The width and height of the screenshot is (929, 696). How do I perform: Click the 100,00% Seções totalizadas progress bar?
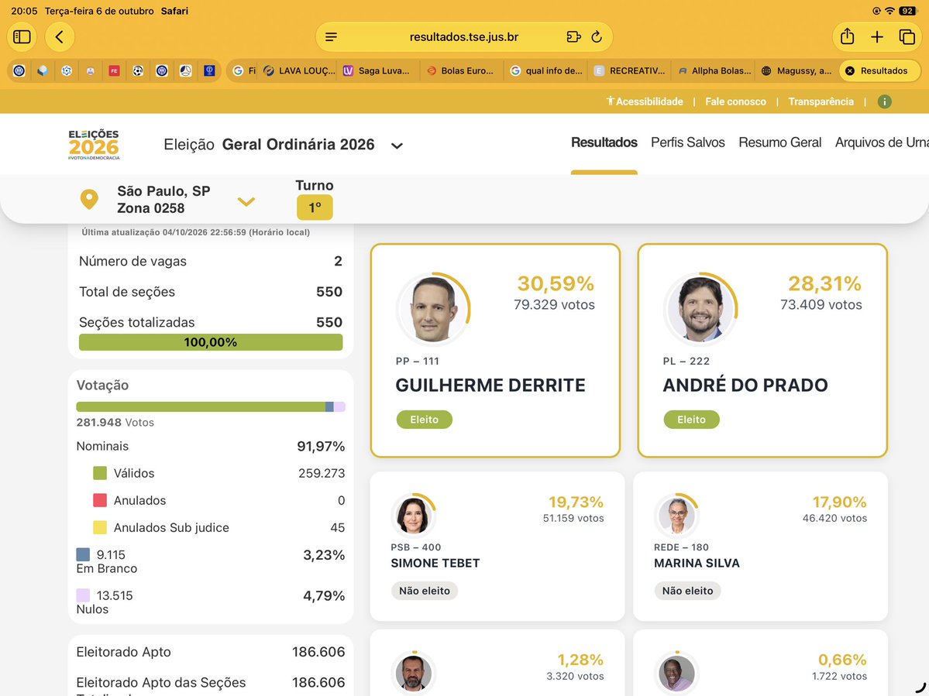point(210,343)
